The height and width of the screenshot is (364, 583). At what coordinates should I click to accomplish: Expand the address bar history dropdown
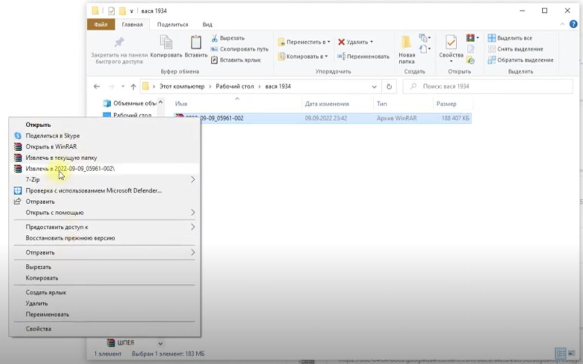tap(374, 87)
